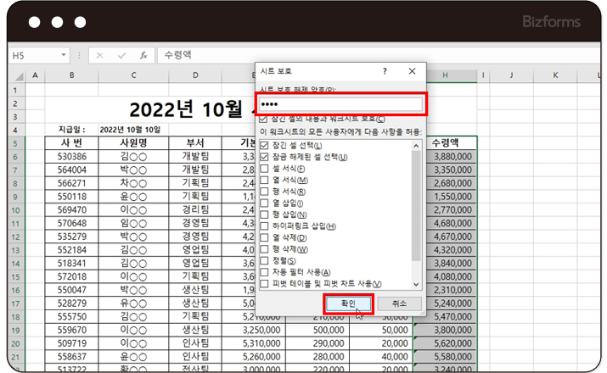607x373 pixels.
Task: Click the 확인 button
Action: pos(348,303)
